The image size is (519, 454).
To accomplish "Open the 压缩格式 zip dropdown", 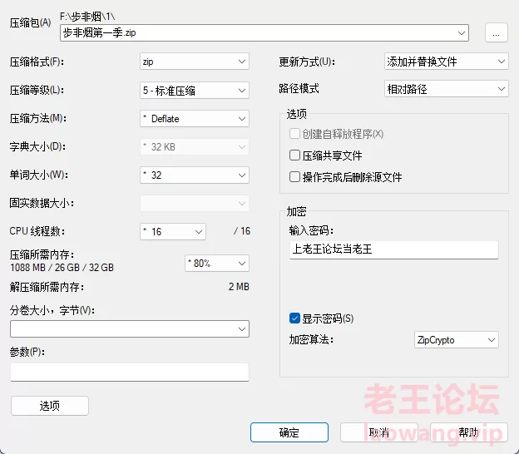I will click(x=195, y=62).
